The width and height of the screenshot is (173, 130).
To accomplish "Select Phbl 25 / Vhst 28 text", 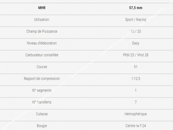I will [136, 55].
